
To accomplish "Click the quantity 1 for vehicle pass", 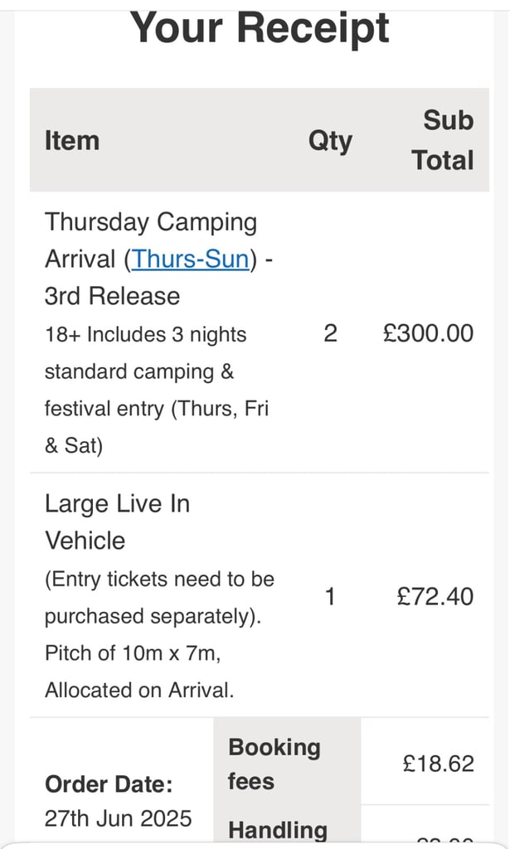I will coord(330,597).
